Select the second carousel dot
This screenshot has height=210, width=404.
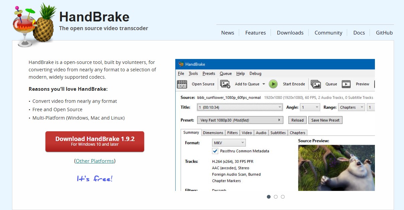click(x=276, y=197)
